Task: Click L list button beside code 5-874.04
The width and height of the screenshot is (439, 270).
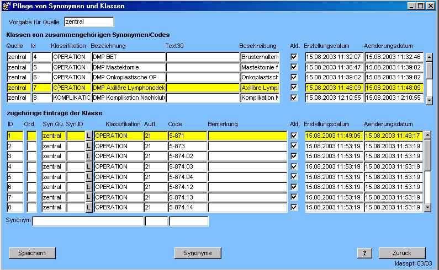Action: 89,177
